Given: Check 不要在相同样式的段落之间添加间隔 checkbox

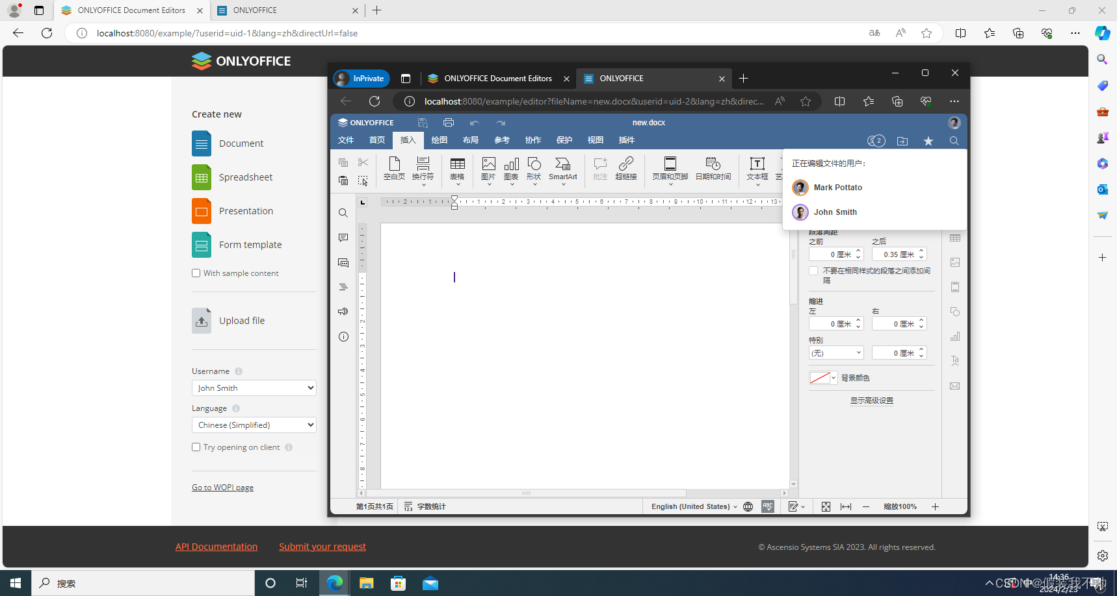Looking at the screenshot, I should point(813,271).
